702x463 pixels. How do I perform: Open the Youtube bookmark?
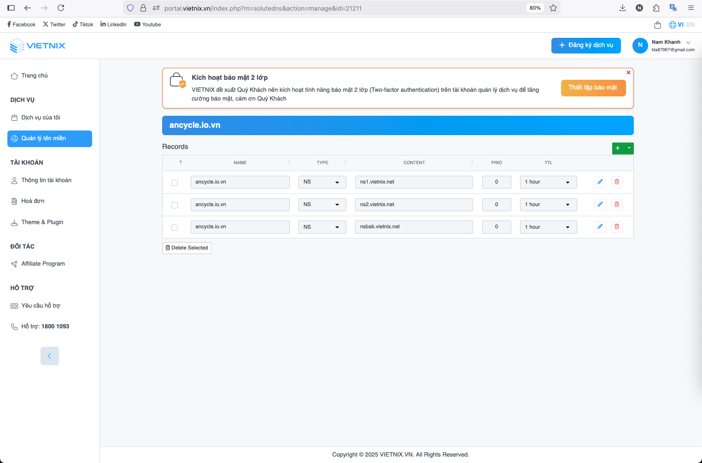[147, 24]
